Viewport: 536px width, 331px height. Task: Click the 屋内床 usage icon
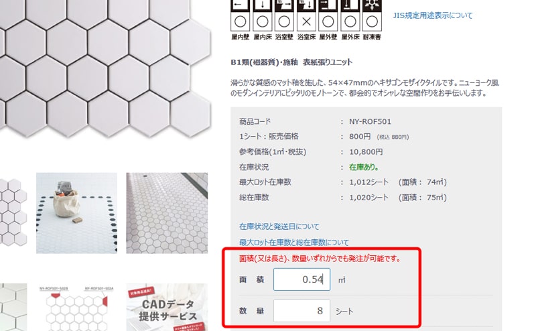click(262, 15)
